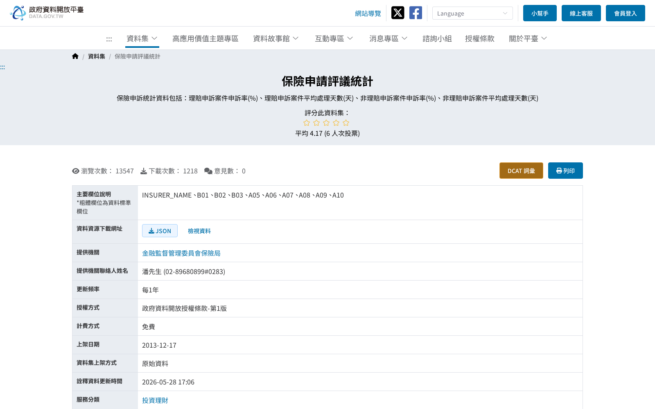Select the row label 服務分類

[x=88, y=400]
